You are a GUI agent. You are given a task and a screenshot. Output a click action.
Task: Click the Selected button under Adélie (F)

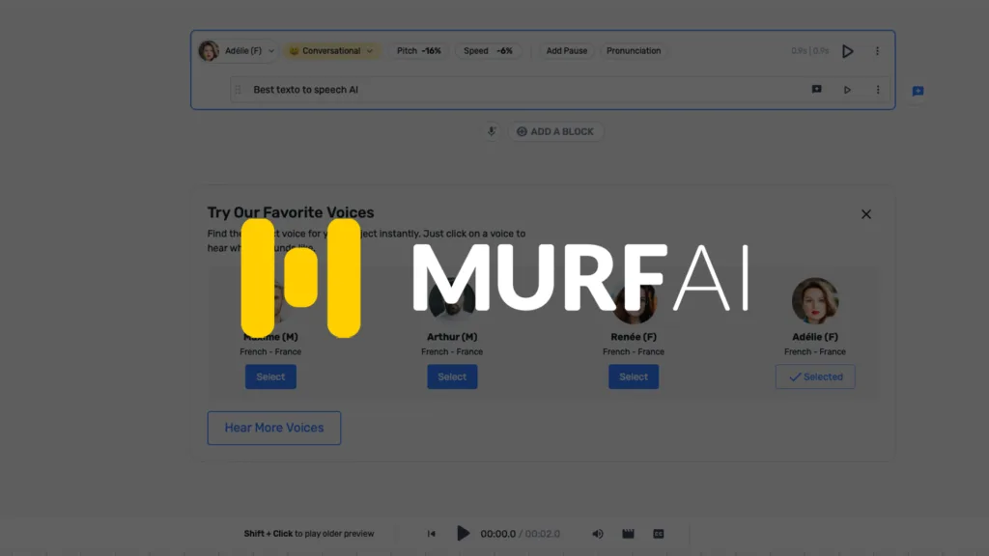815,377
